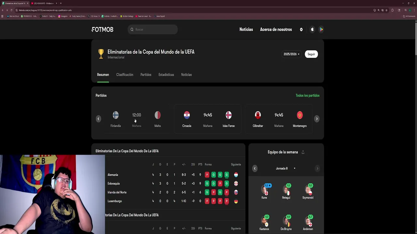Click the next opponent flag in Alemania row
Viewport: 417px width, 234px height.
click(236, 175)
